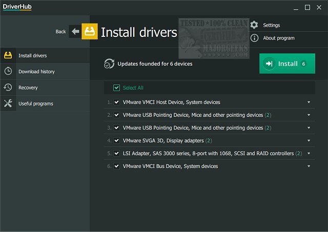The image size is (328, 232).
Task: Deselect the LSI Adapter driver checkbox
Action: [117, 153]
